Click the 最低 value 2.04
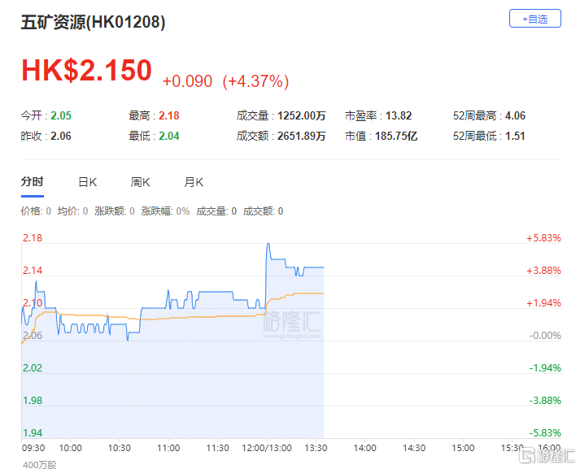 point(169,136)
